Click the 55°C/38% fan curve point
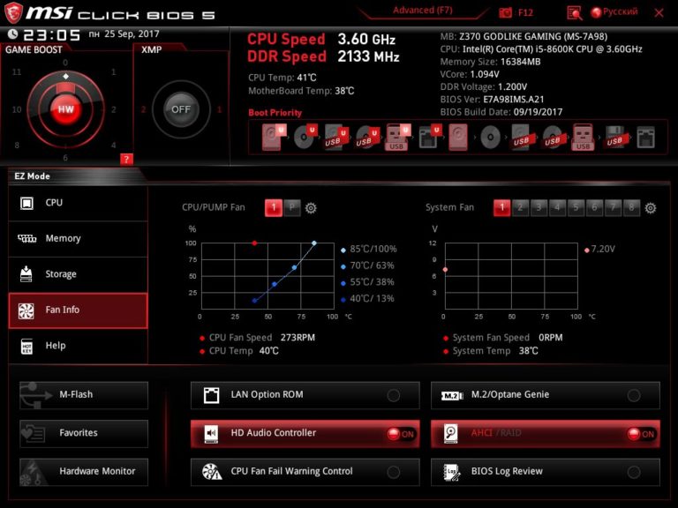The width and height of the screenshot is (678, 508). click(275, 284)
